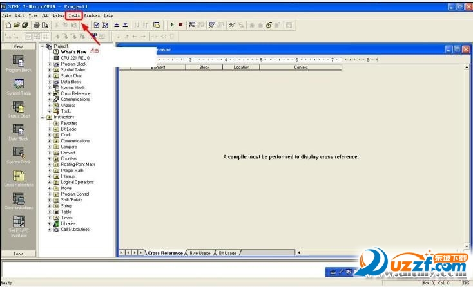This screenshot has height=287, width=473.
Task: Expand the Counters instruction folder
Action: coord(49,158)
